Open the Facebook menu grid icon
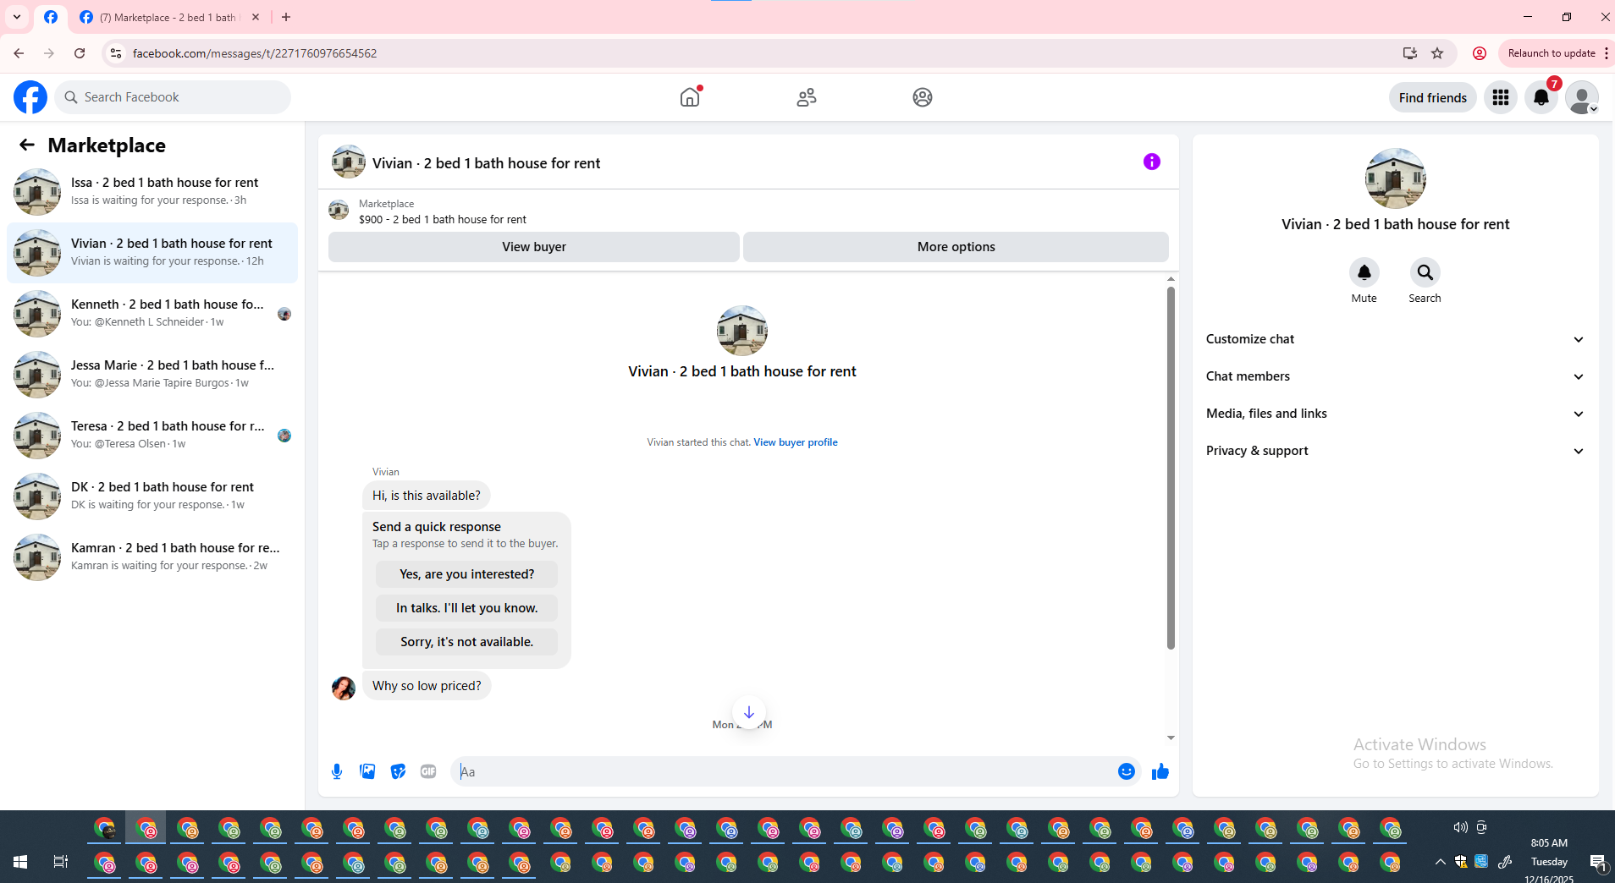The width and height of the screenshot is (1615, 883). tap(1501, 97)
